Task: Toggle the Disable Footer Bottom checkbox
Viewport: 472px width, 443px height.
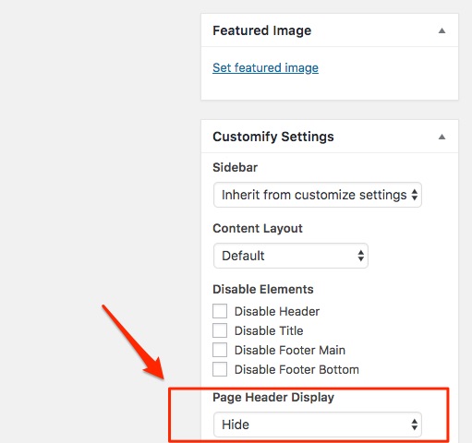Action: [220, 369]
